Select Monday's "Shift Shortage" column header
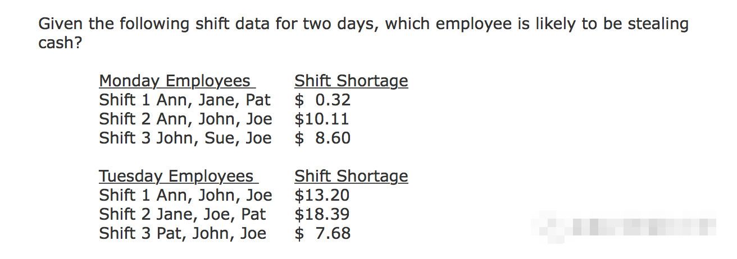737x259 pixels. pos(351,81)
